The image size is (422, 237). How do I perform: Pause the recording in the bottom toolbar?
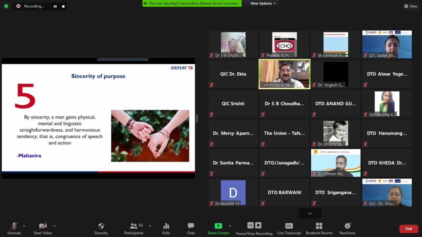(x=250, y=225)
